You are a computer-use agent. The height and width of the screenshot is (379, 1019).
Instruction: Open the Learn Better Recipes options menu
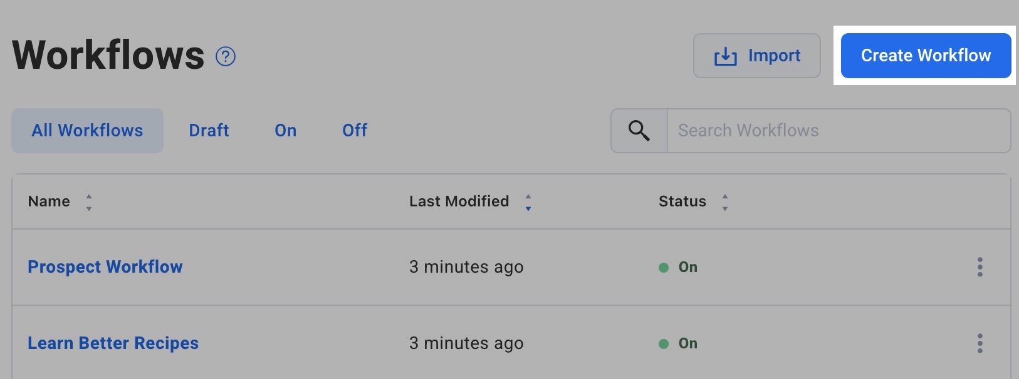980,343
